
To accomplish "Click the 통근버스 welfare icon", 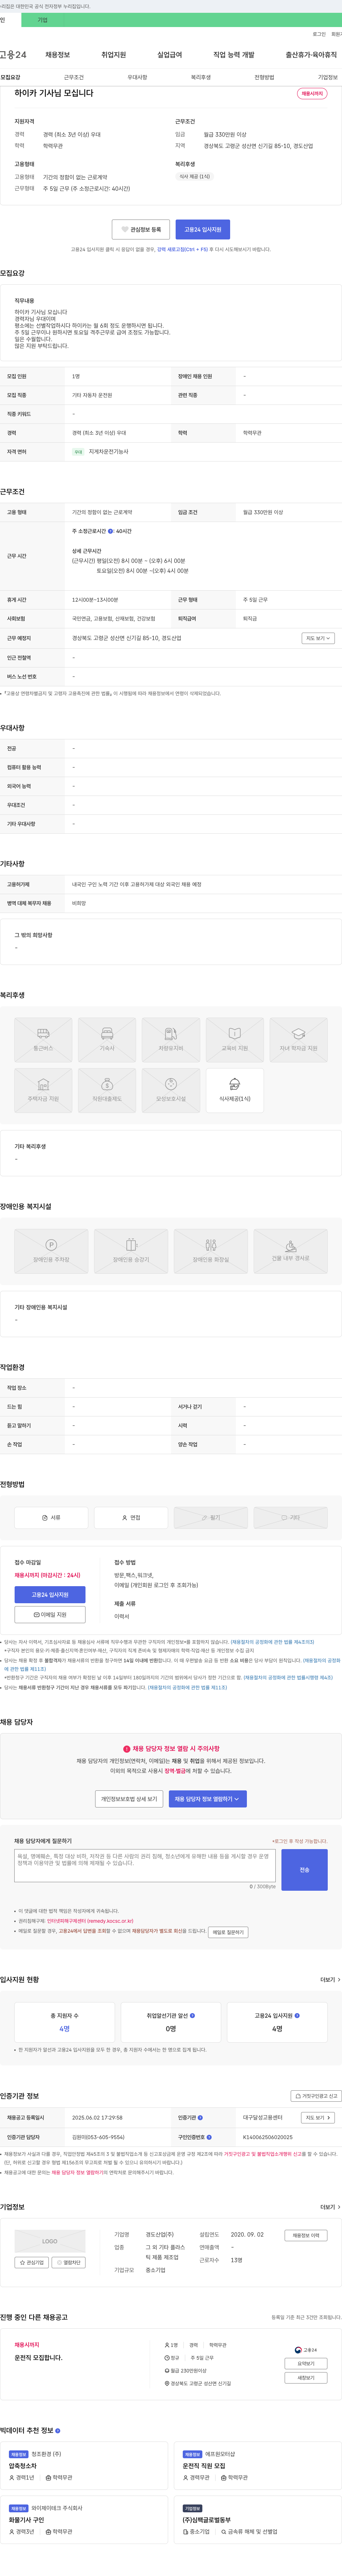I will click(43, 1040).
